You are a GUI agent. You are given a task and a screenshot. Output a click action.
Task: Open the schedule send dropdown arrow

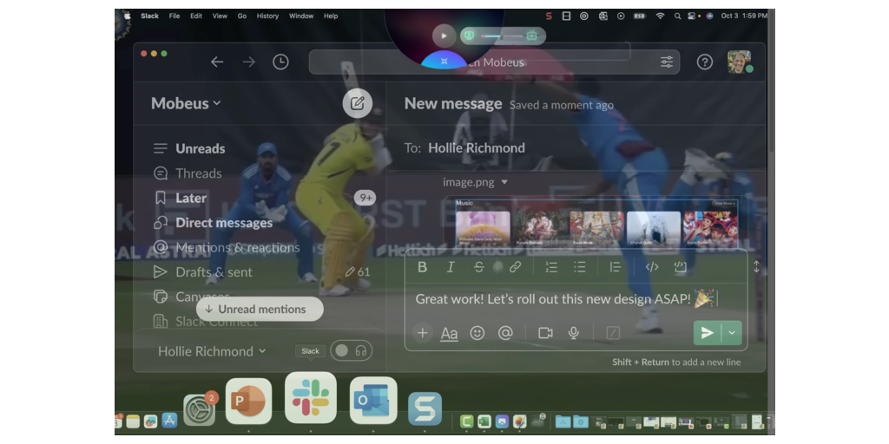(x=732, y=333)
